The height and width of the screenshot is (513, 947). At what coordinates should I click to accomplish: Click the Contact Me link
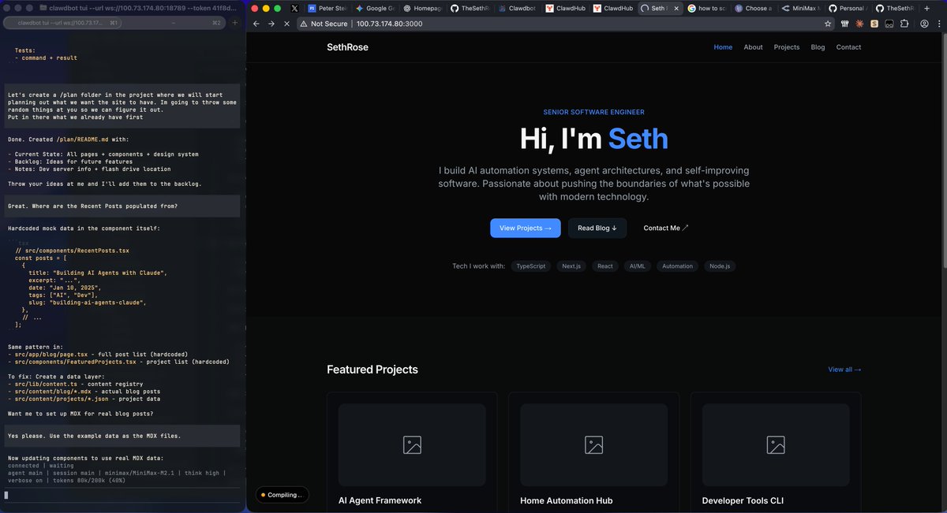click(x=666, y=228)
